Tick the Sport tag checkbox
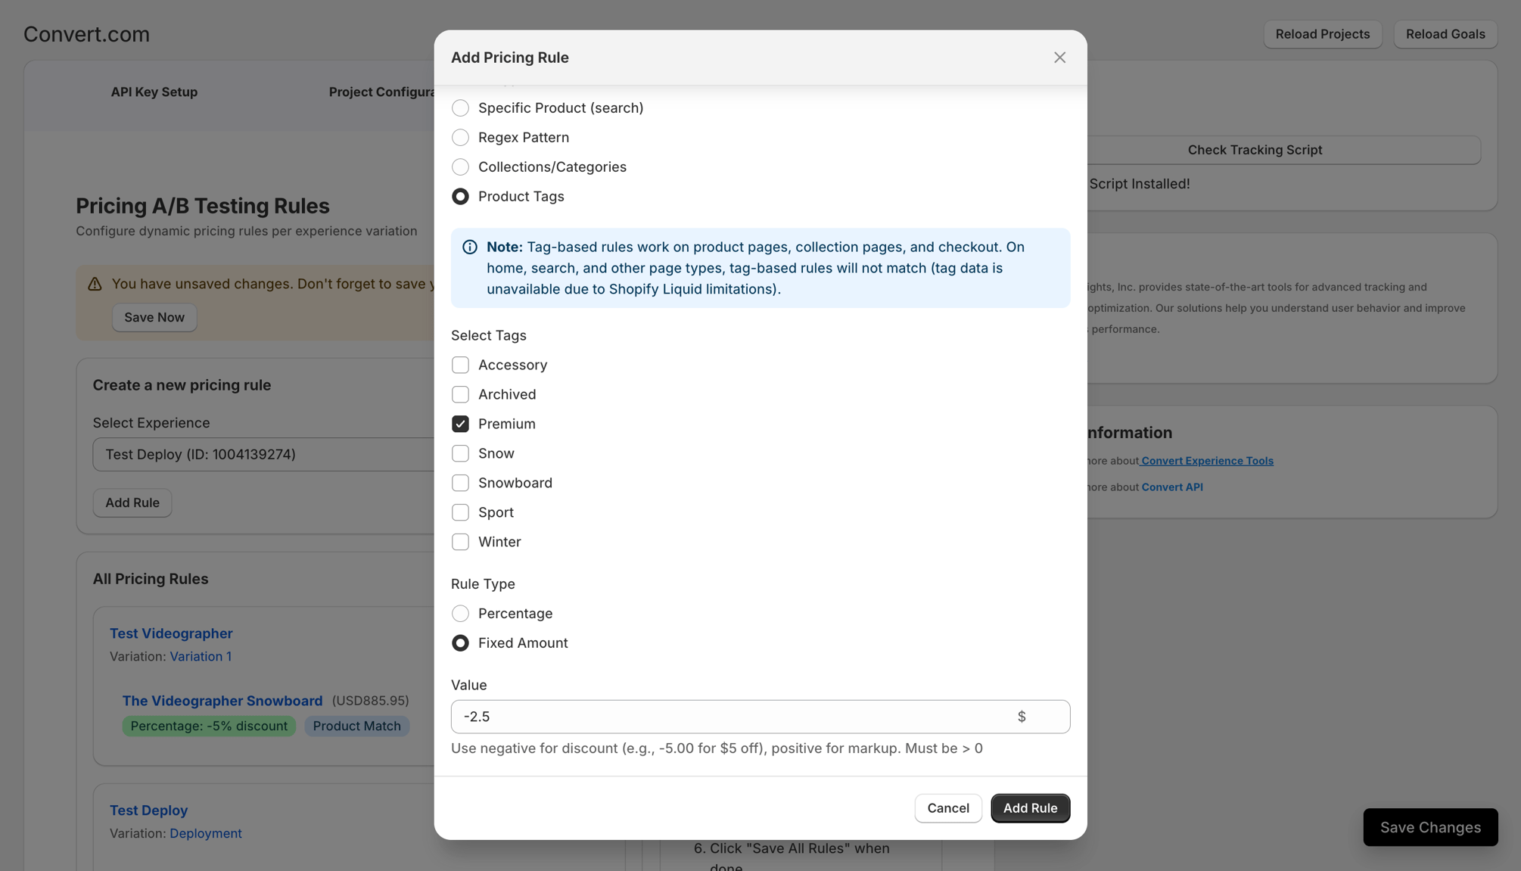This screenshot has height=871, width=1521. 460,512
